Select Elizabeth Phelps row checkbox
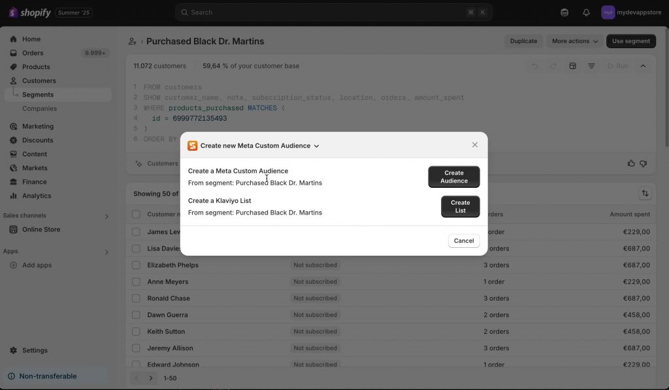 tap(136, 265)
